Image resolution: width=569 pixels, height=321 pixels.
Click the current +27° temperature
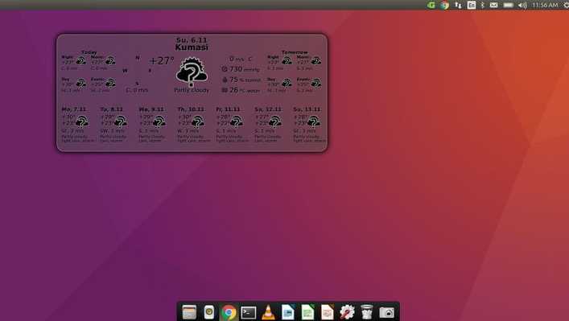[x=162, y=60]
